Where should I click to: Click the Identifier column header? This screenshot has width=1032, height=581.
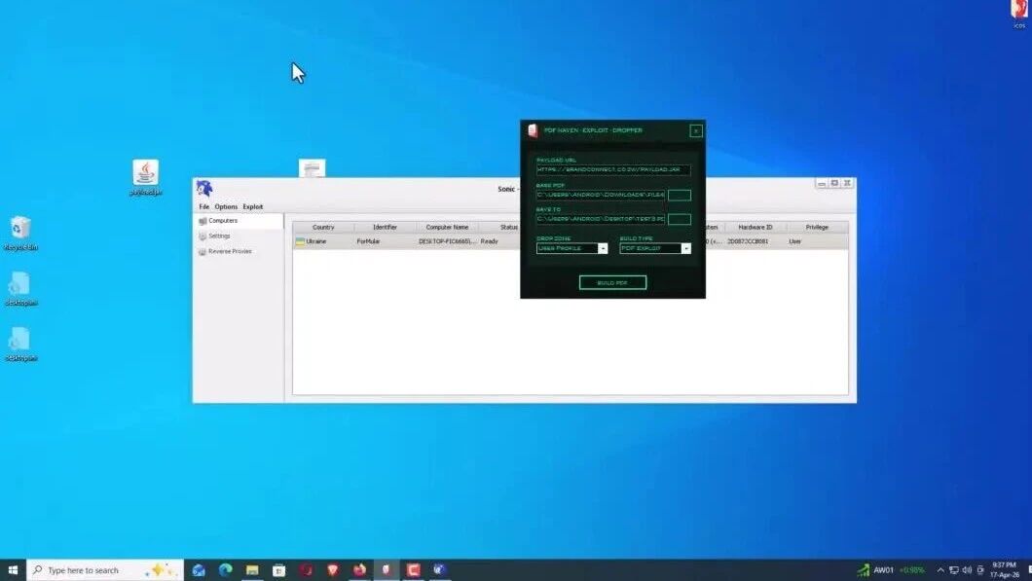click(x=385, y=227)
